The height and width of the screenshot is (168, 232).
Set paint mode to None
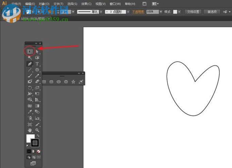coord(39,151)
